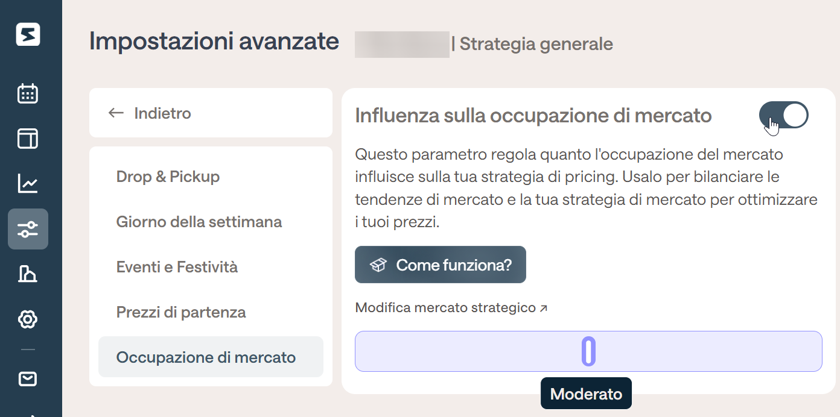Open the gear settings sidebar icon
The height and width of the screenshot is (417, 840).
[28, 319]
